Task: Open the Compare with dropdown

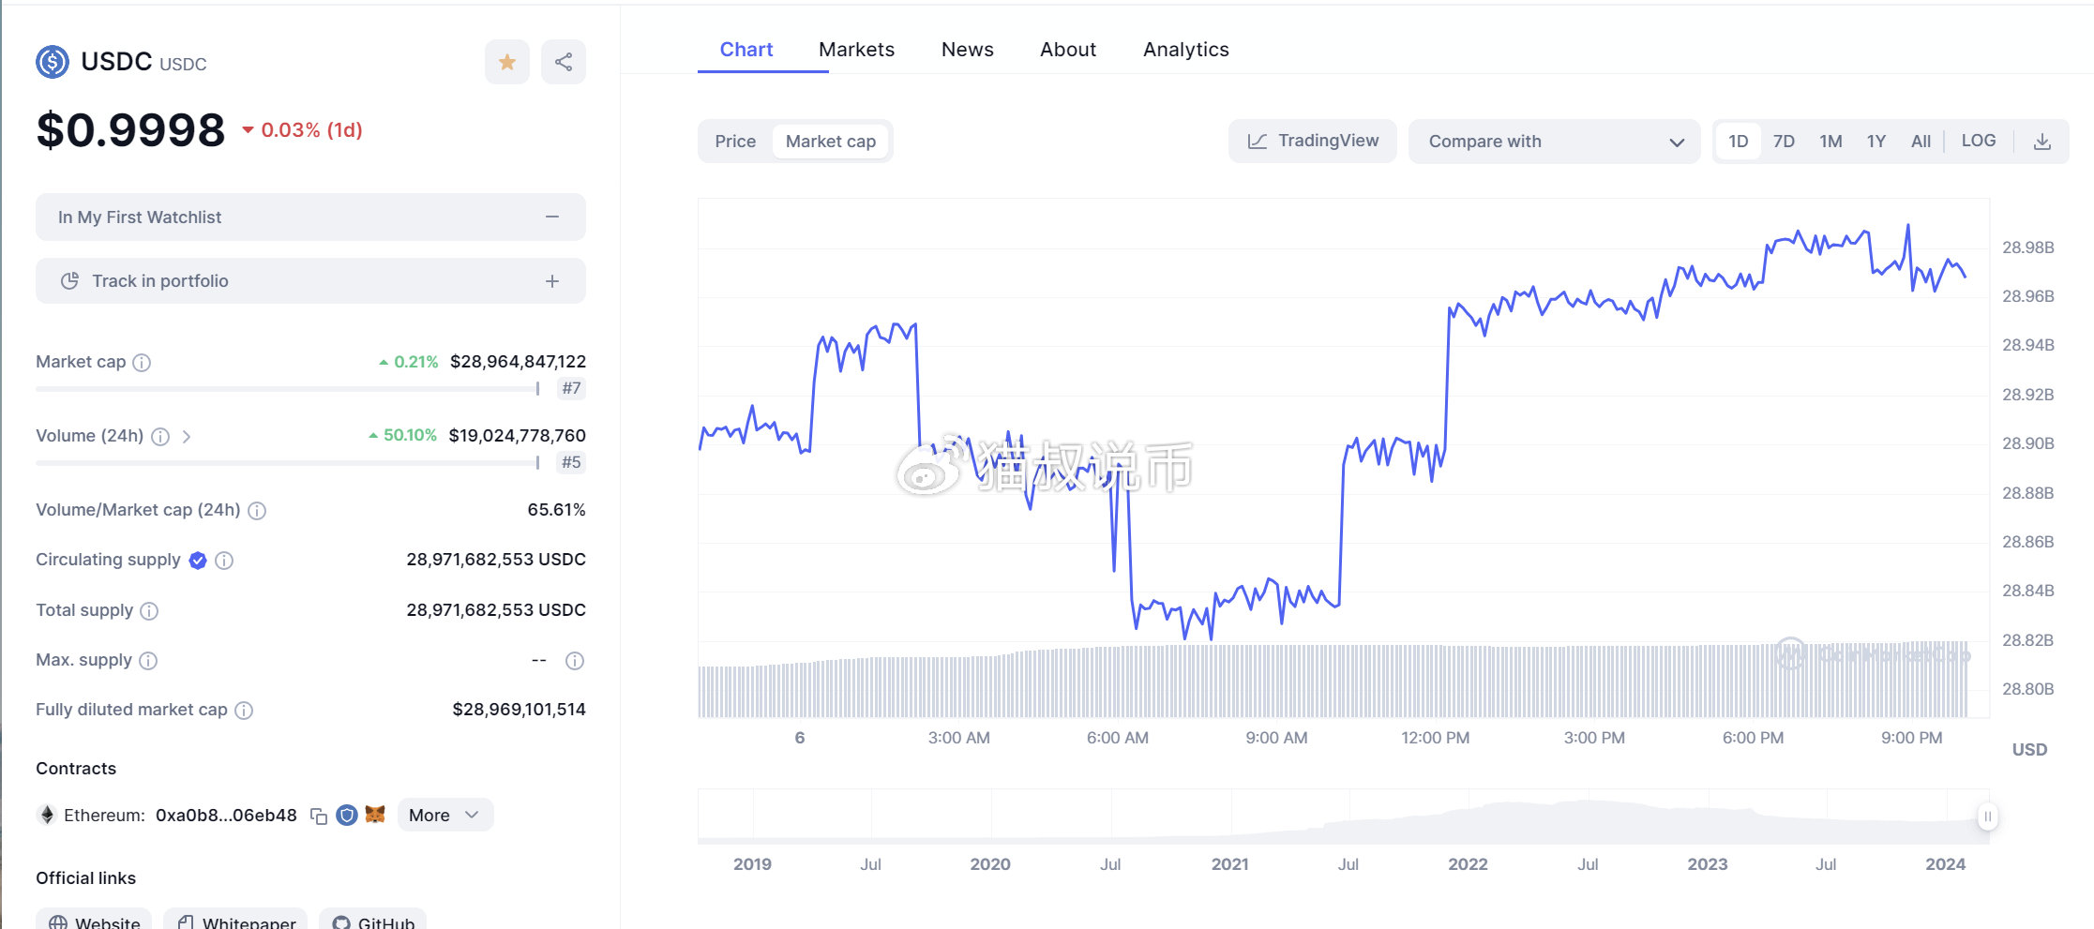Action: pos(1554,142)
